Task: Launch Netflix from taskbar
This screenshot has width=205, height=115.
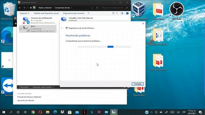Action: coord(84,112)
